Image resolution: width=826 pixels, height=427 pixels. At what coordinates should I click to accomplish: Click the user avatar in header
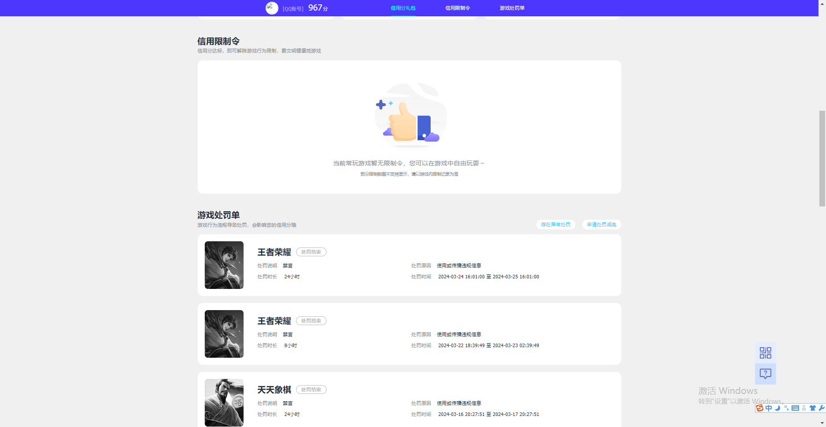272,8
